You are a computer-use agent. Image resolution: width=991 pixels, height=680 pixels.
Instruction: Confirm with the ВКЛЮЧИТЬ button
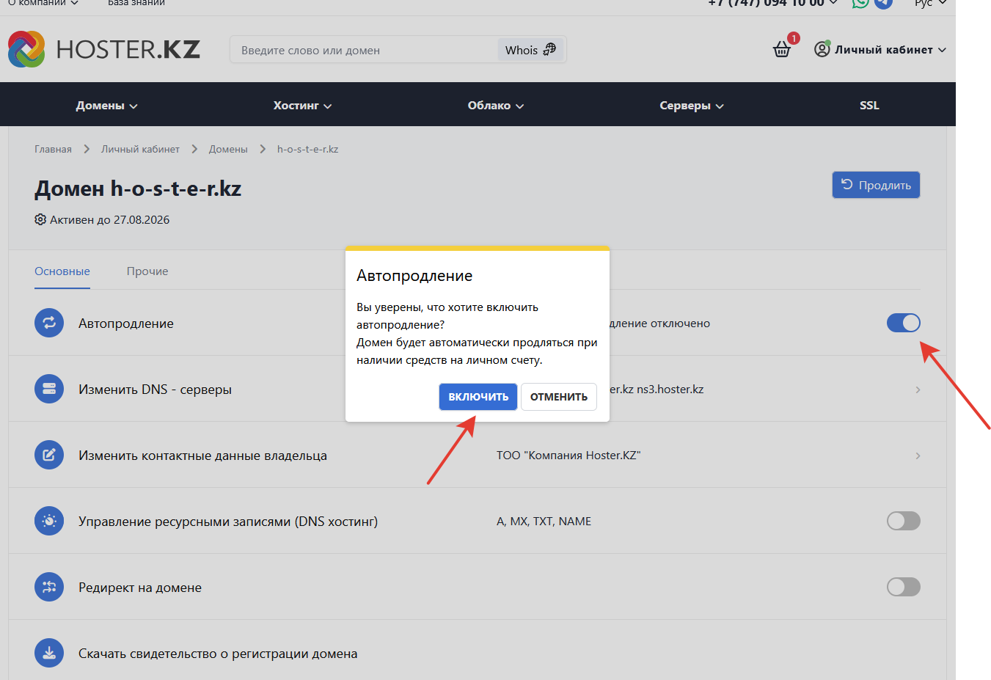(x=478, y=397)
